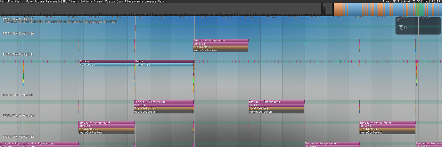This screenshot has height=147, width=442.
Task: Select RBX Worker 3 thread label
Action: 17,54
